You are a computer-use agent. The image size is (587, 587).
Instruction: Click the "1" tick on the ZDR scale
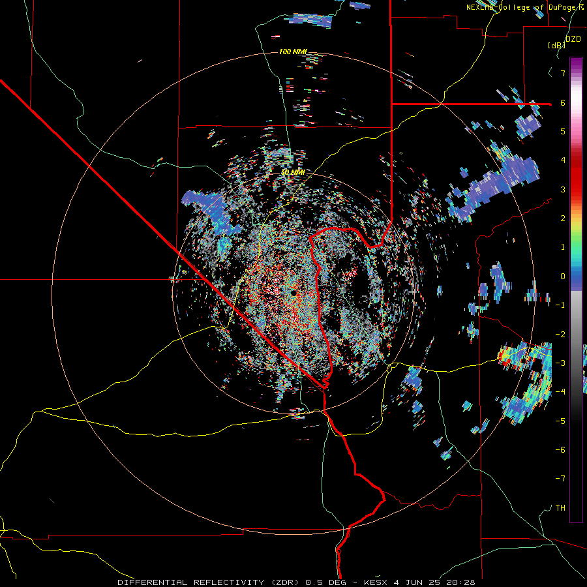pyautogui.click(x=563, y=247)
